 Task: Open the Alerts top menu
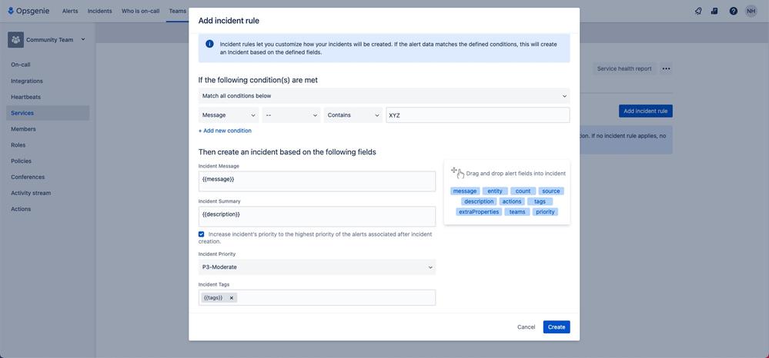tap(70, 11)
